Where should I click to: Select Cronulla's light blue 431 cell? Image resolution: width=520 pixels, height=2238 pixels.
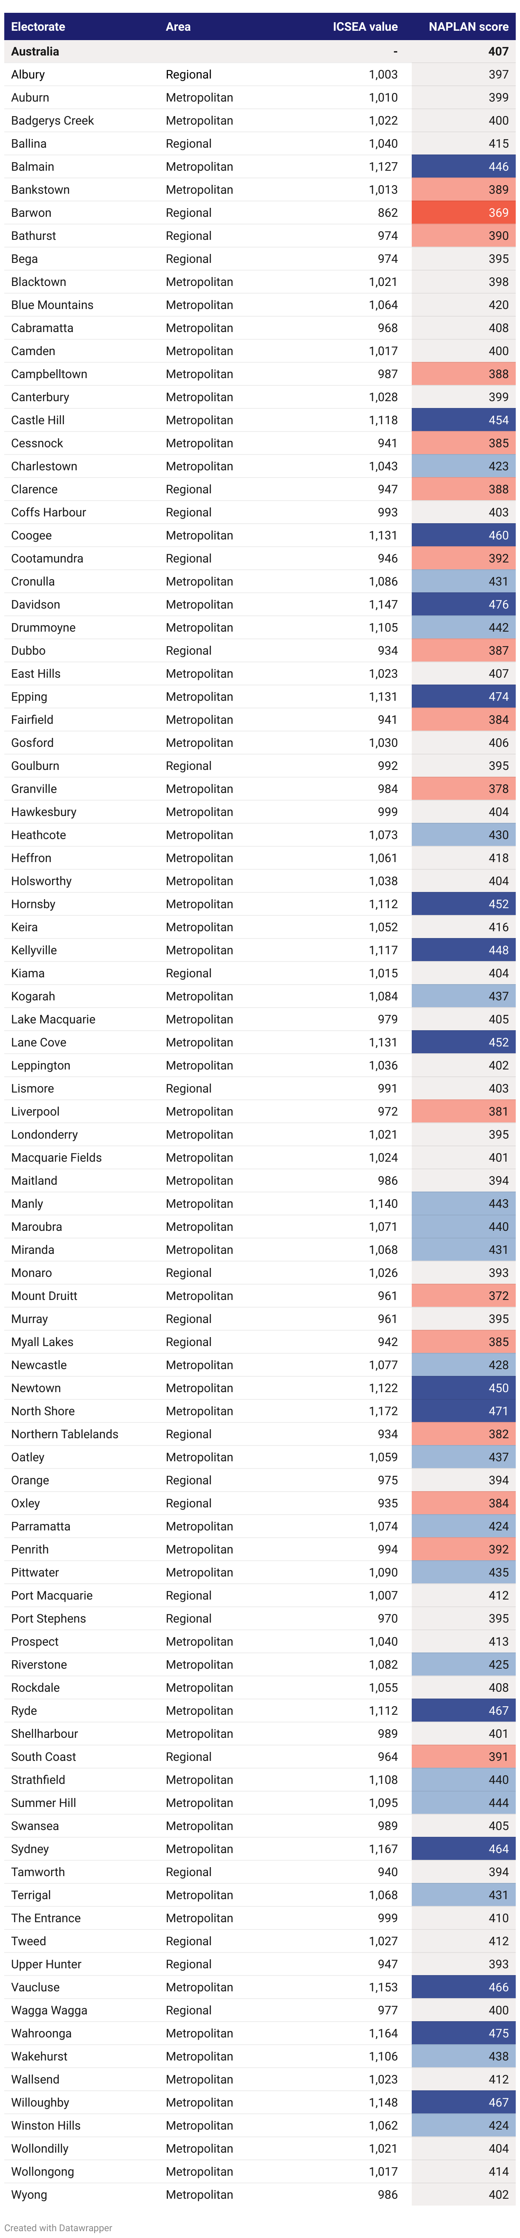click(x=464, y=581)
